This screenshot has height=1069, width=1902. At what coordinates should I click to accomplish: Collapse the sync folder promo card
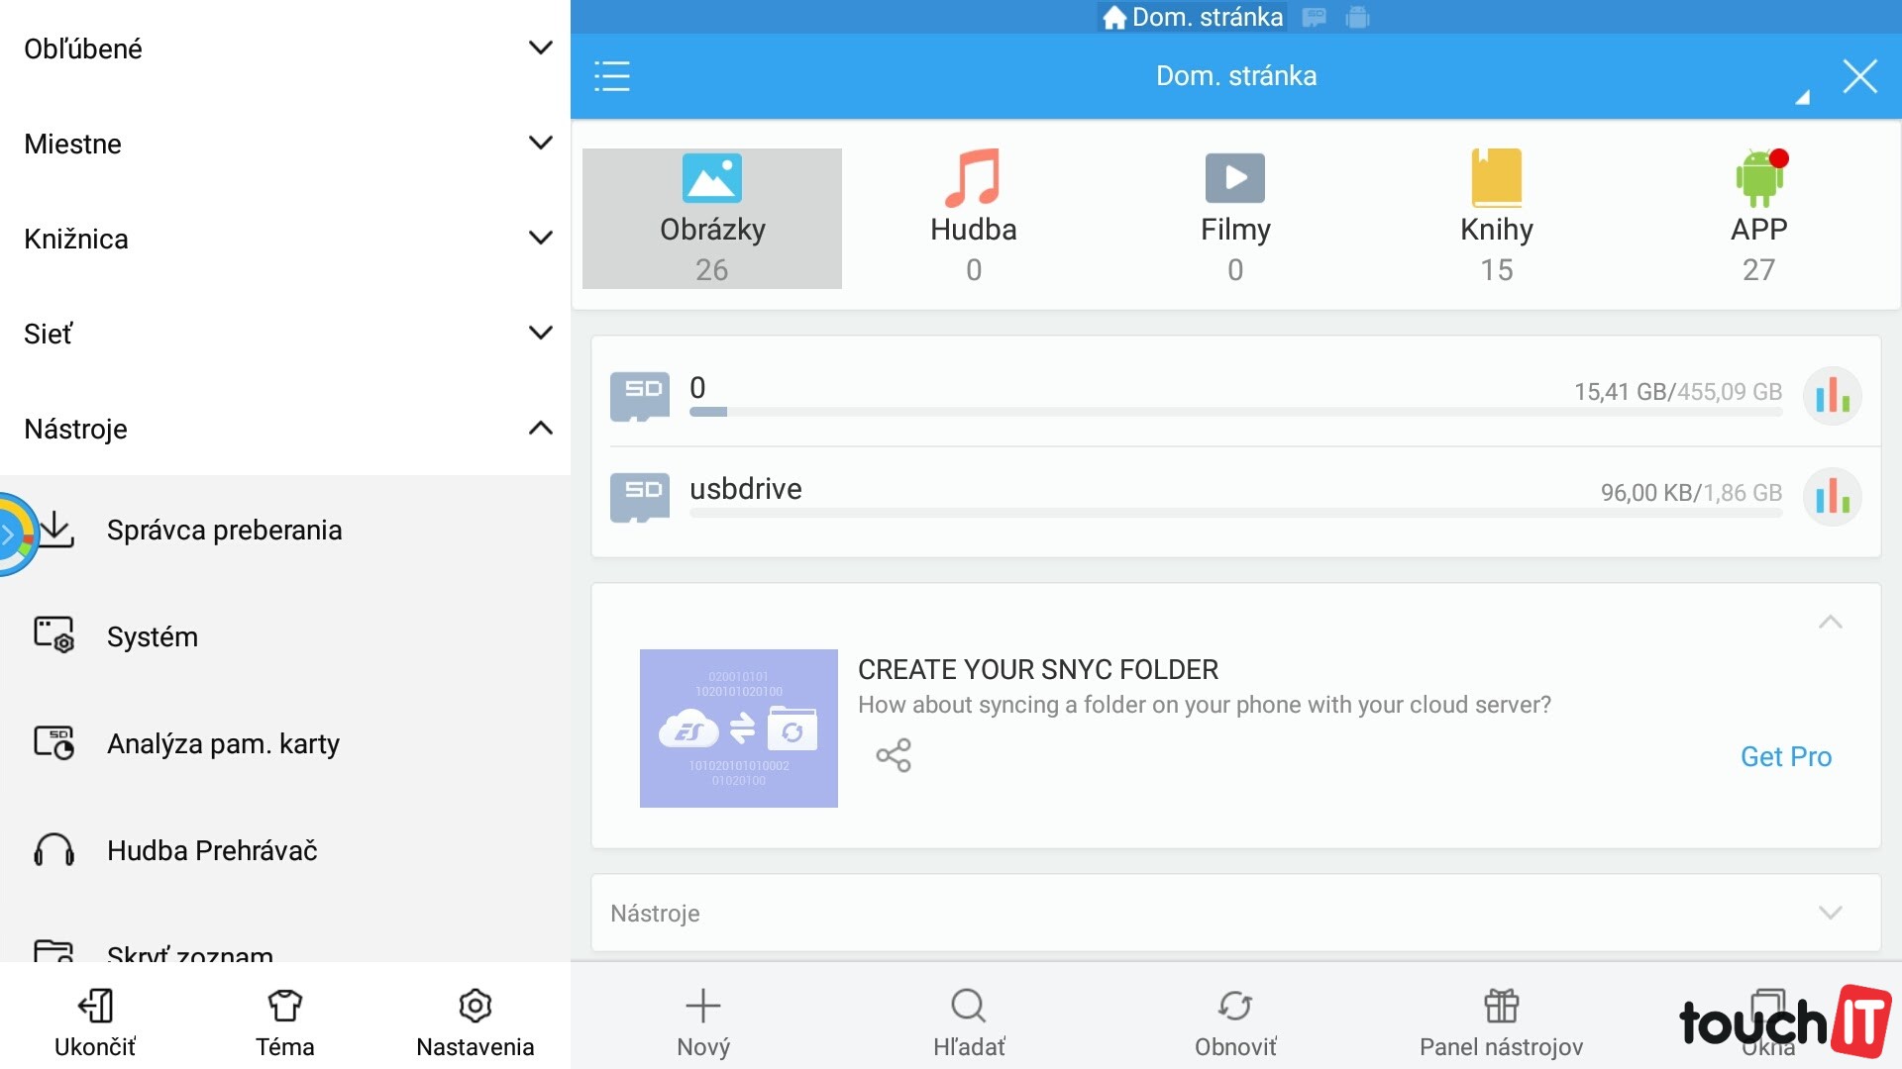(1830, 623)
